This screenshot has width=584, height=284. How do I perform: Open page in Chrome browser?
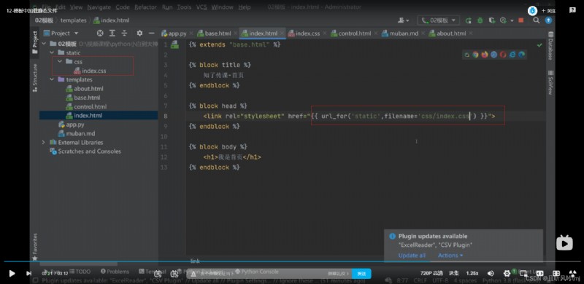(x=475, y=55)
